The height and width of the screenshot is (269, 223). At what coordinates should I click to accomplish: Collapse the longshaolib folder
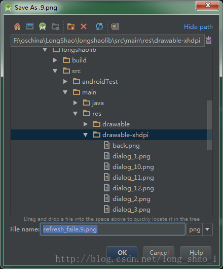click(45, 50)
